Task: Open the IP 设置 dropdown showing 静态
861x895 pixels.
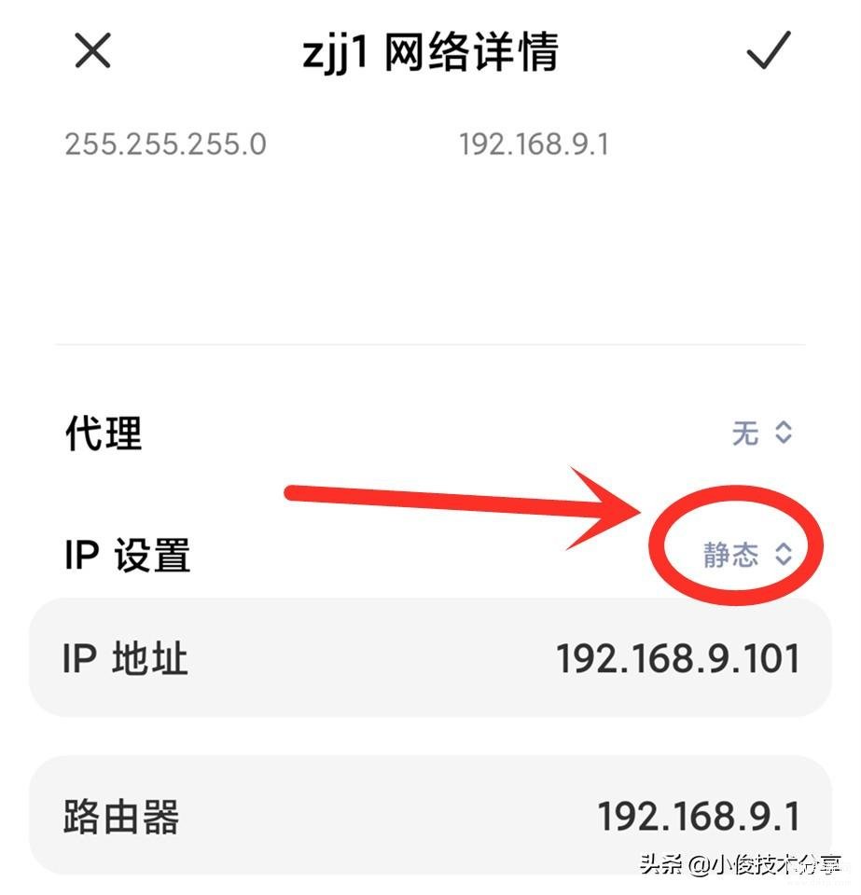Action: coord(748,554)
